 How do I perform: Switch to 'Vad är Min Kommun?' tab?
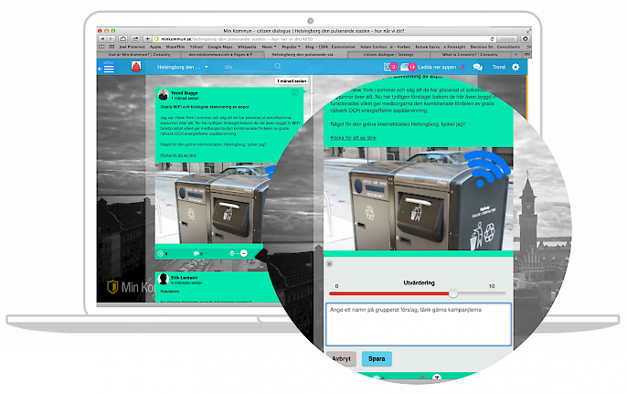(x=139, y=54)
